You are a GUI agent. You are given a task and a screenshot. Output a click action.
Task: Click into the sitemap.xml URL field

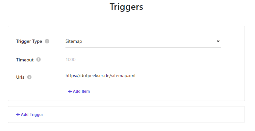(137, 76)
